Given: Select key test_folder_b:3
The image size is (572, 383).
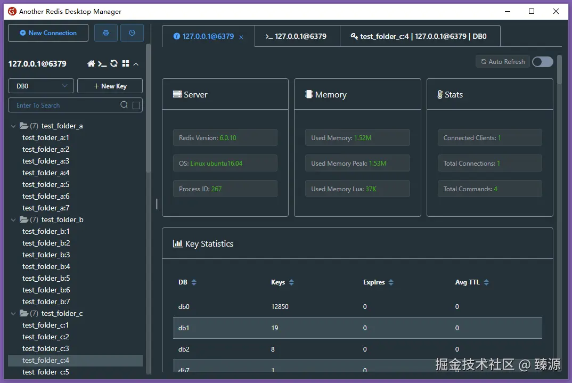Looking at the screenshot, I should (x=46, y=255).
